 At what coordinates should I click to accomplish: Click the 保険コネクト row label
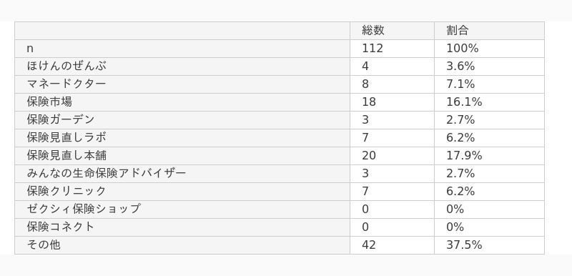[x=61, y=227]
